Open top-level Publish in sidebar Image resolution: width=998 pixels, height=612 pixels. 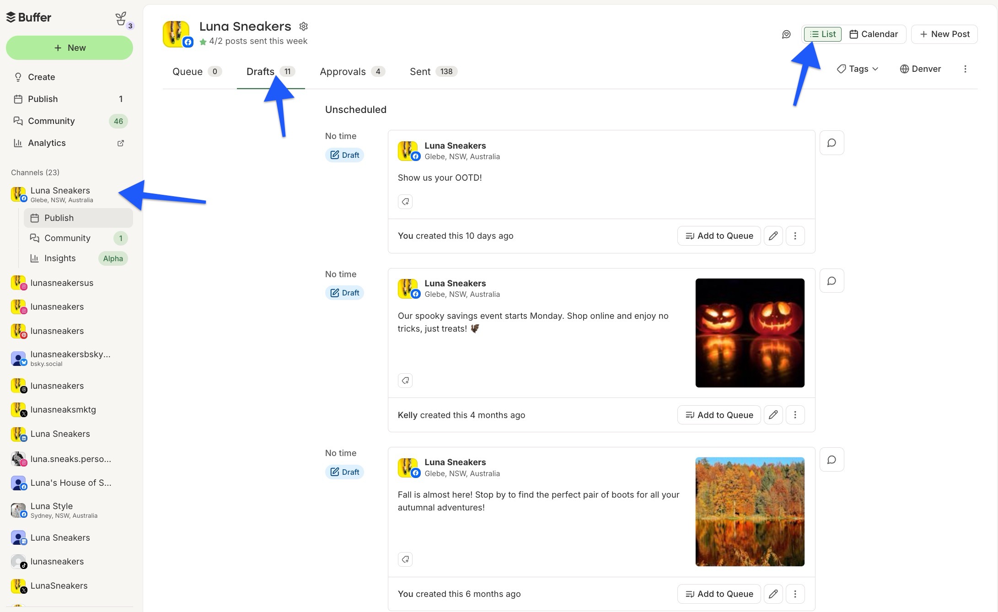coord(70,99)
